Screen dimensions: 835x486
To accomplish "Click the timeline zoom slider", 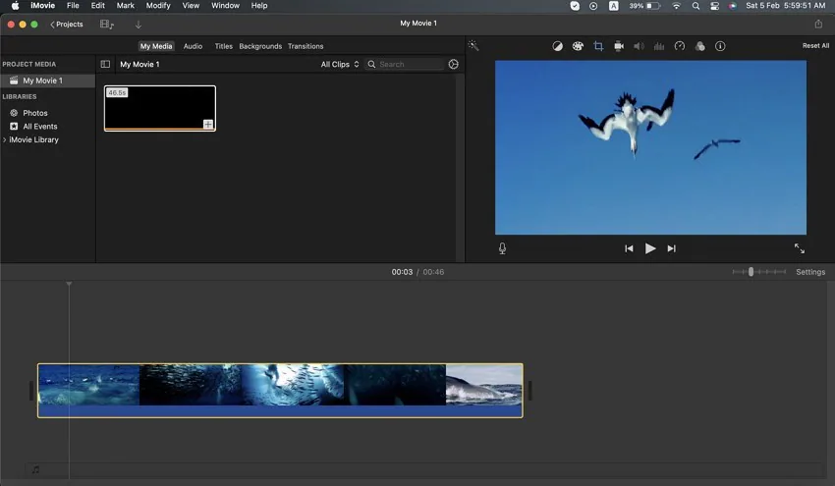I will [x=751, y=272].
